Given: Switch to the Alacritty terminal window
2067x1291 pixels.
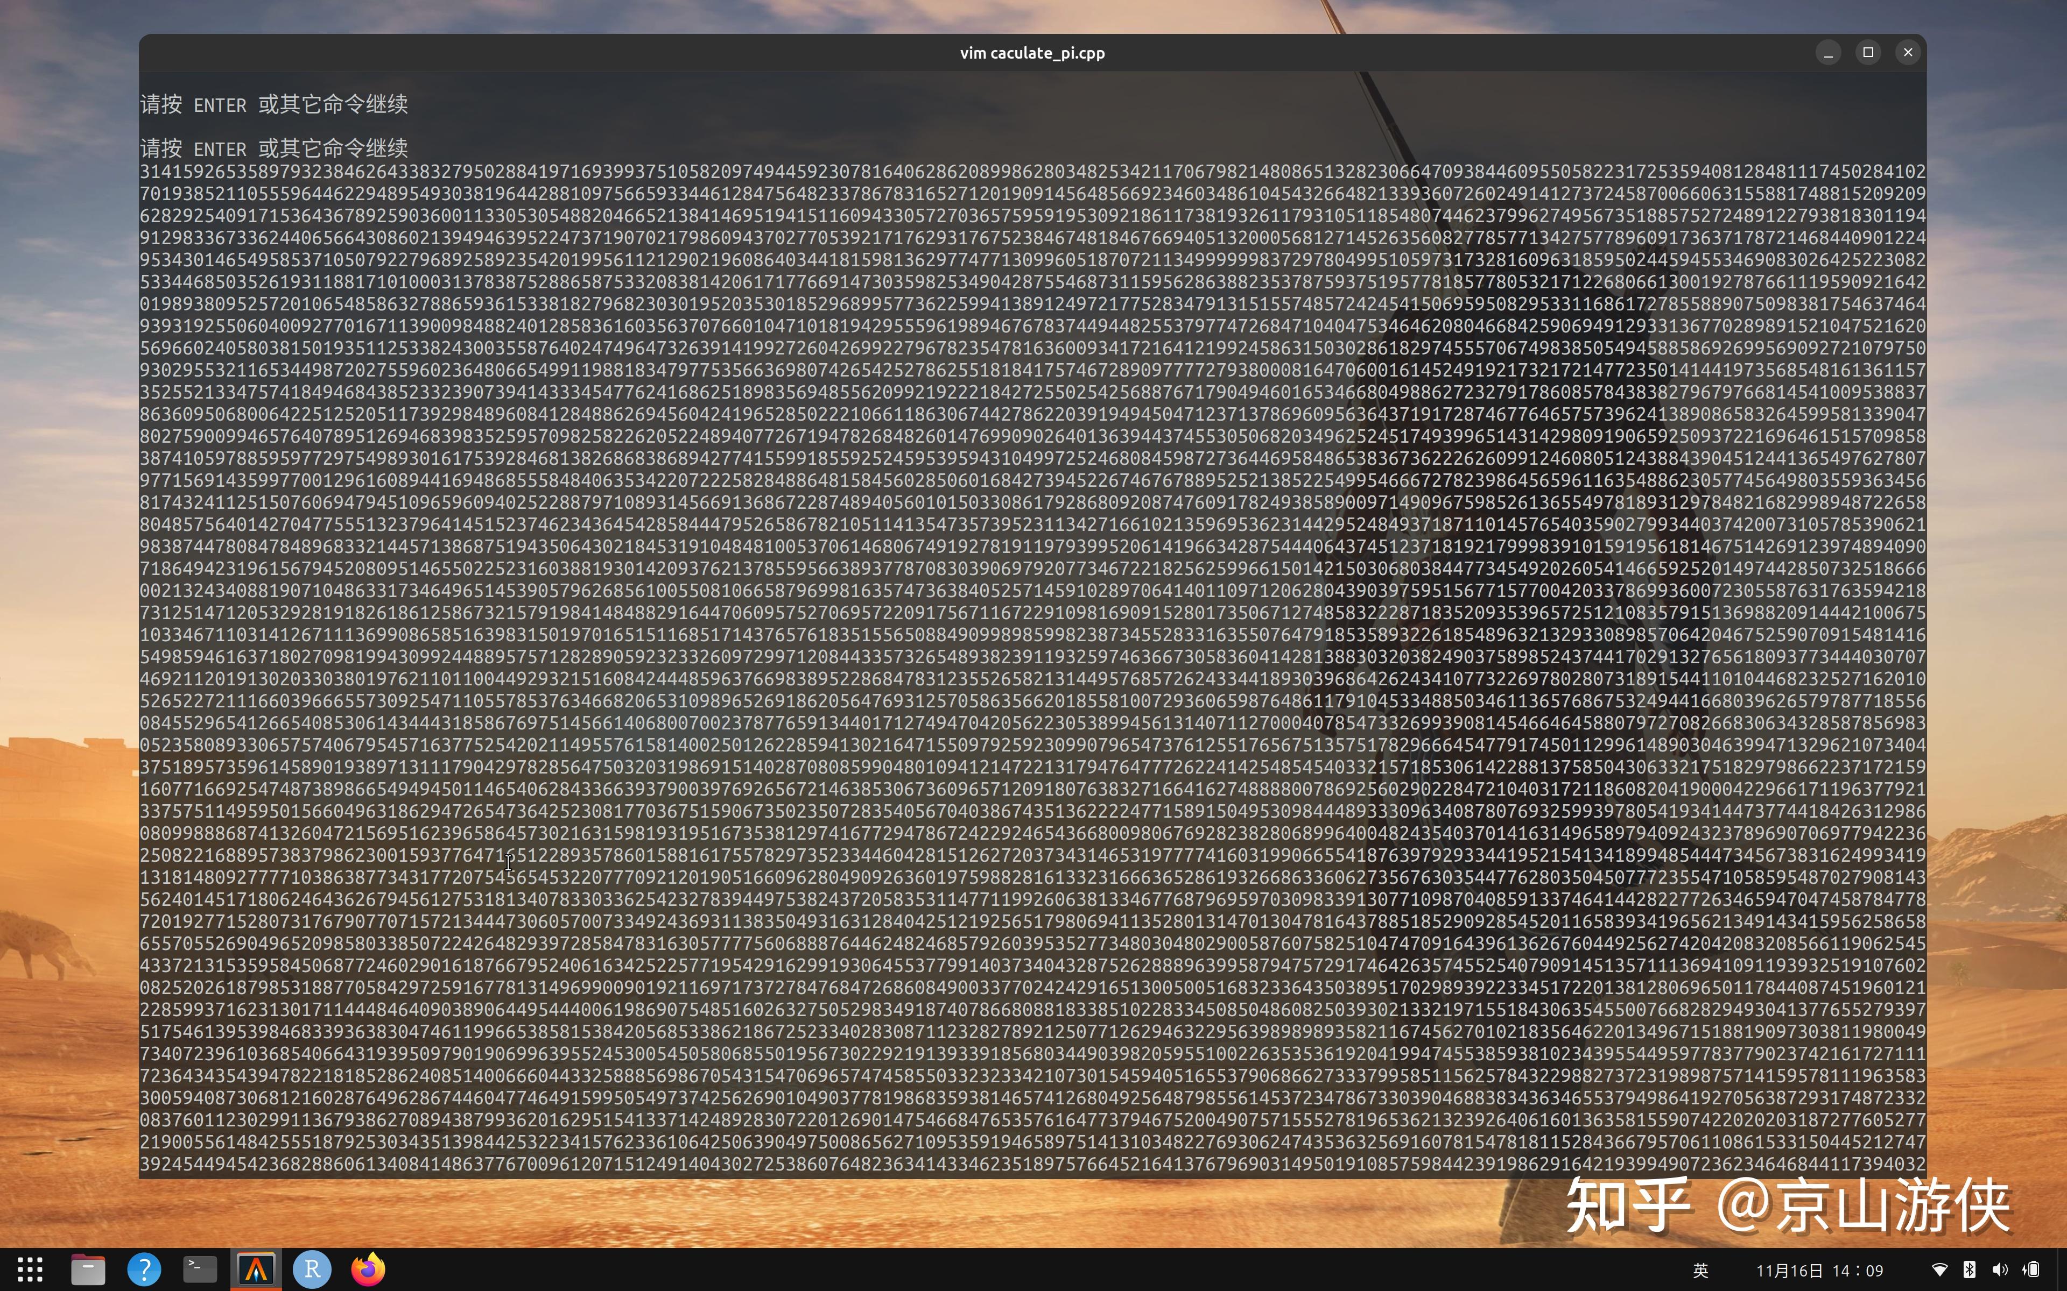Looking at the screenshot, I should coord(256,1269).
